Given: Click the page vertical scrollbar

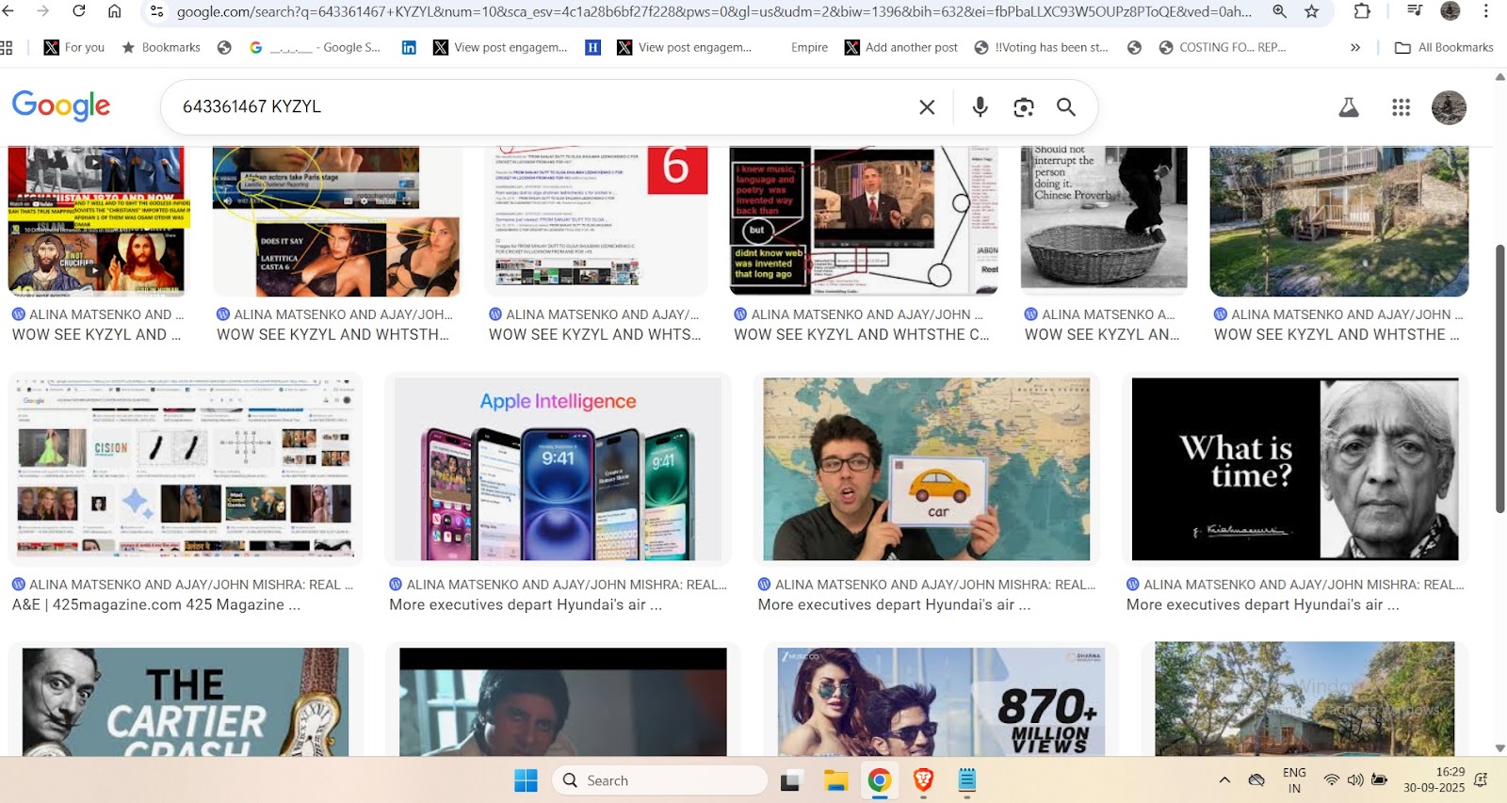Looking at the screenshot, I should [1499, 377].
